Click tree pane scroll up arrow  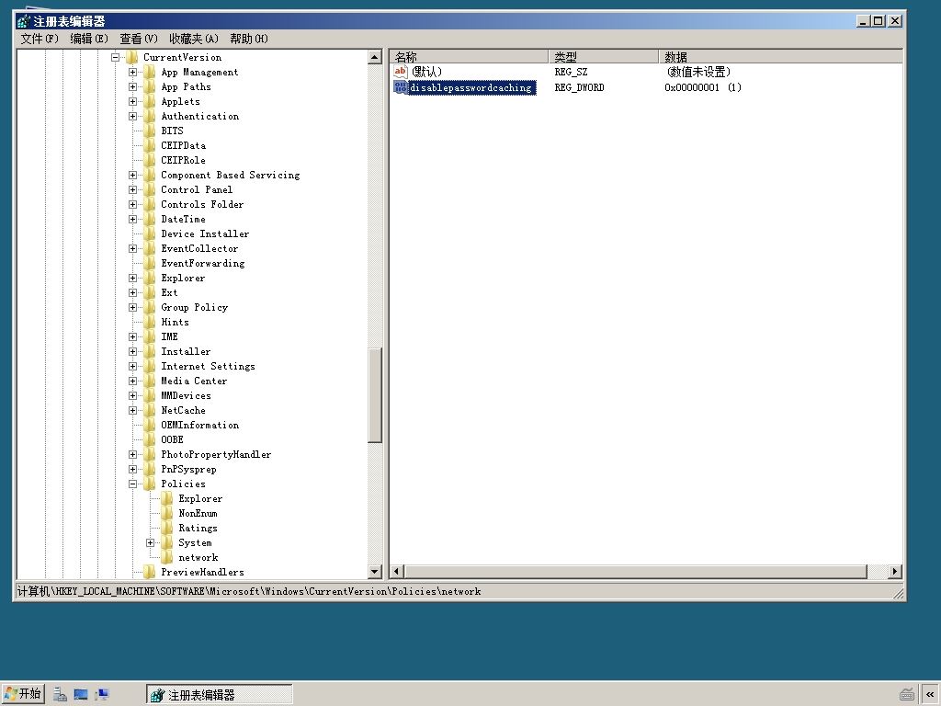[375, 57]
